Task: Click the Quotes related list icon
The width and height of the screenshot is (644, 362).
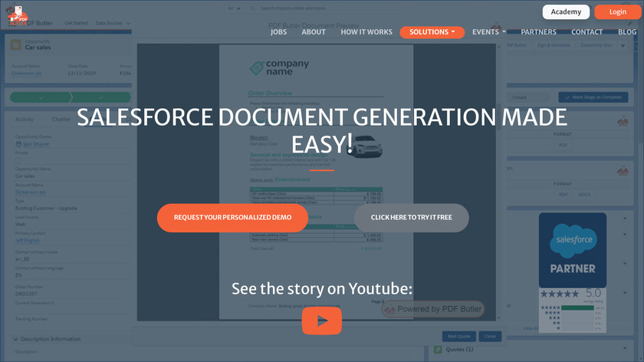Action: click(x=438, y=349)
